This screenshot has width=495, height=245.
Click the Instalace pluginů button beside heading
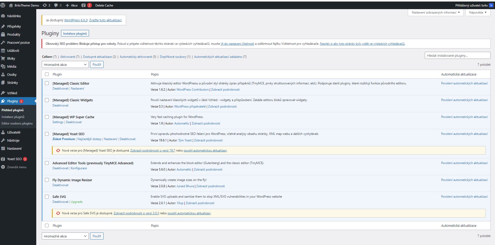pyautogui.click(x=75, y=34)
